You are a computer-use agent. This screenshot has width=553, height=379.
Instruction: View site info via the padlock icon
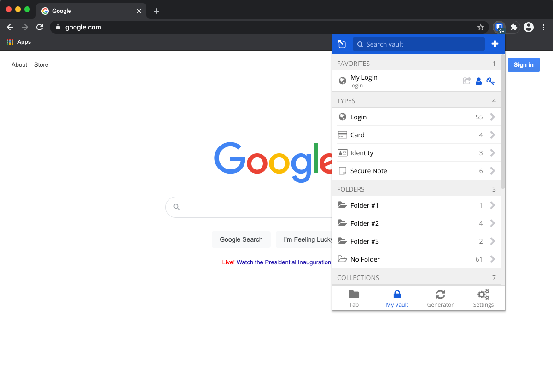(58, 27)
